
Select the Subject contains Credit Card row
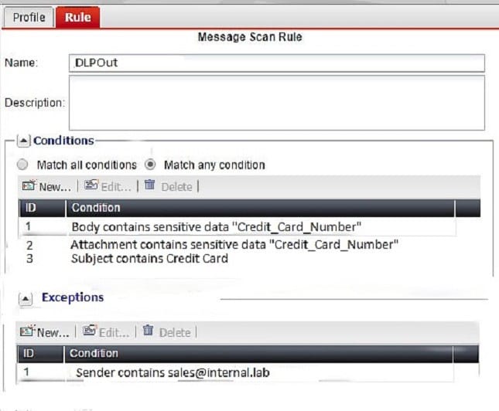(149, 259)
